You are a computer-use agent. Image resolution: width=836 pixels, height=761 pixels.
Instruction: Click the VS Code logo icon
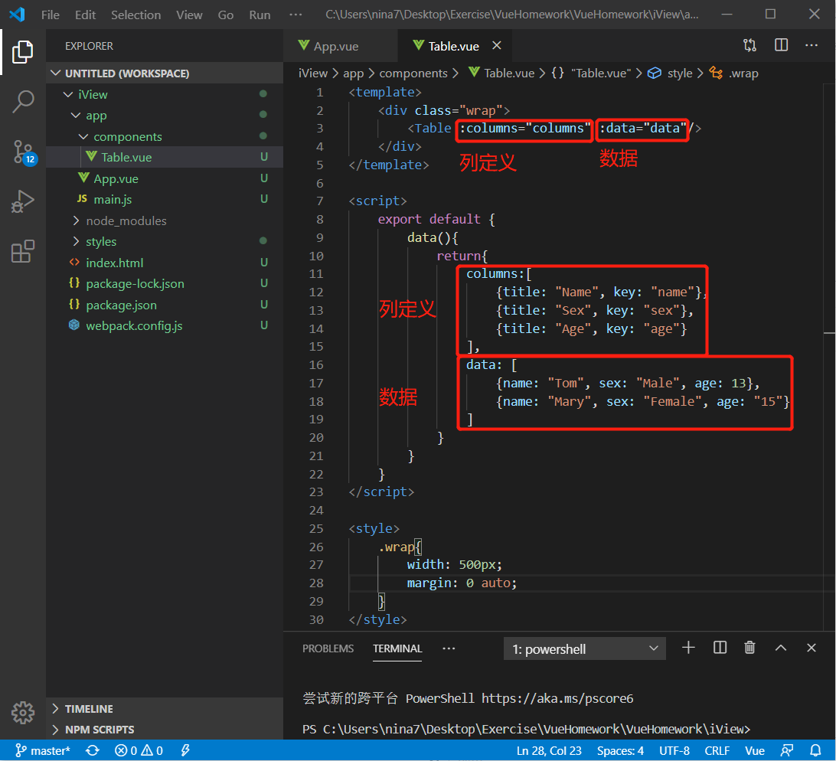(17, 15)
